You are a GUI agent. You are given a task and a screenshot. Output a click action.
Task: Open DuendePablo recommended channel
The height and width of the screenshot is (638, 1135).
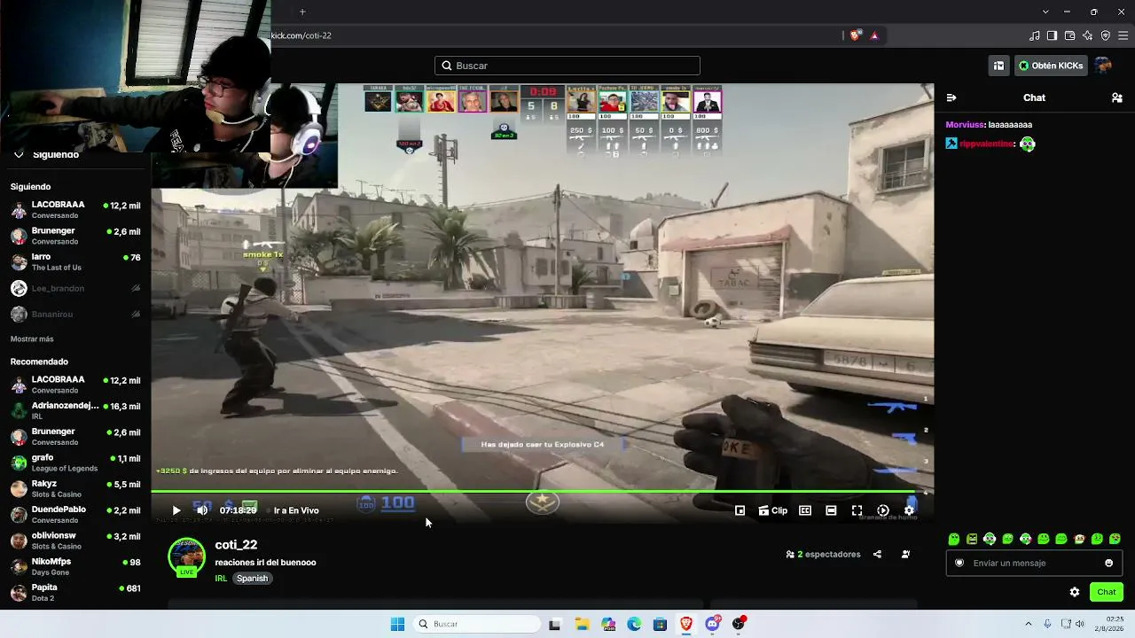point(75,515)
